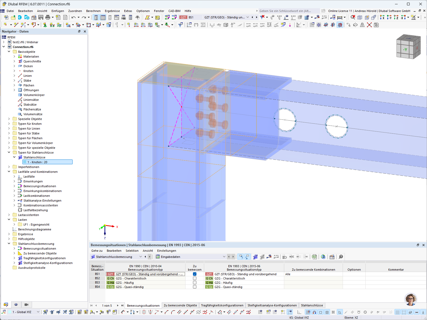This screenshot has height=320, width=427.
Task: Click the help question mark icon in table toolbar
Action: pos(341,257)
